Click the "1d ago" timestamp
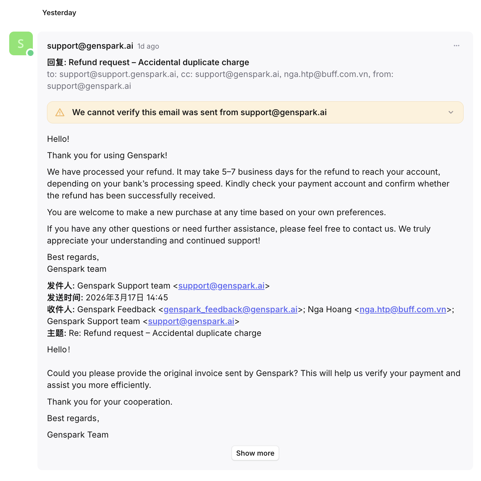The image size is (481, 481). (148, 46)
